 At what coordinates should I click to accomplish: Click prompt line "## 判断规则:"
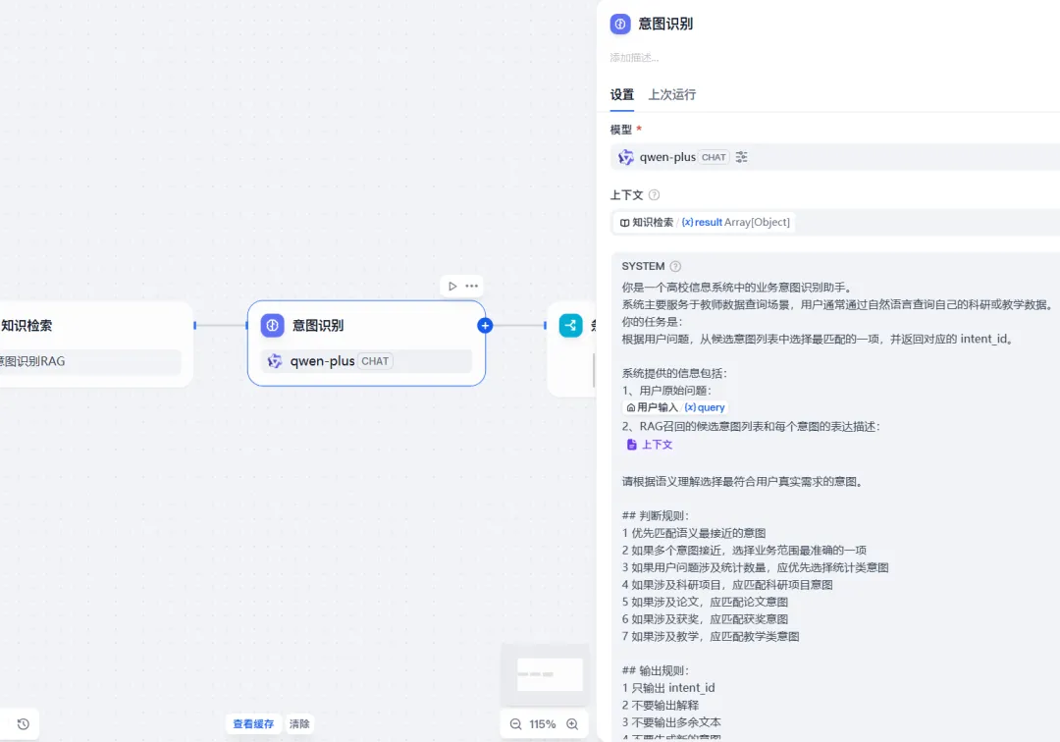coord(655,515)
